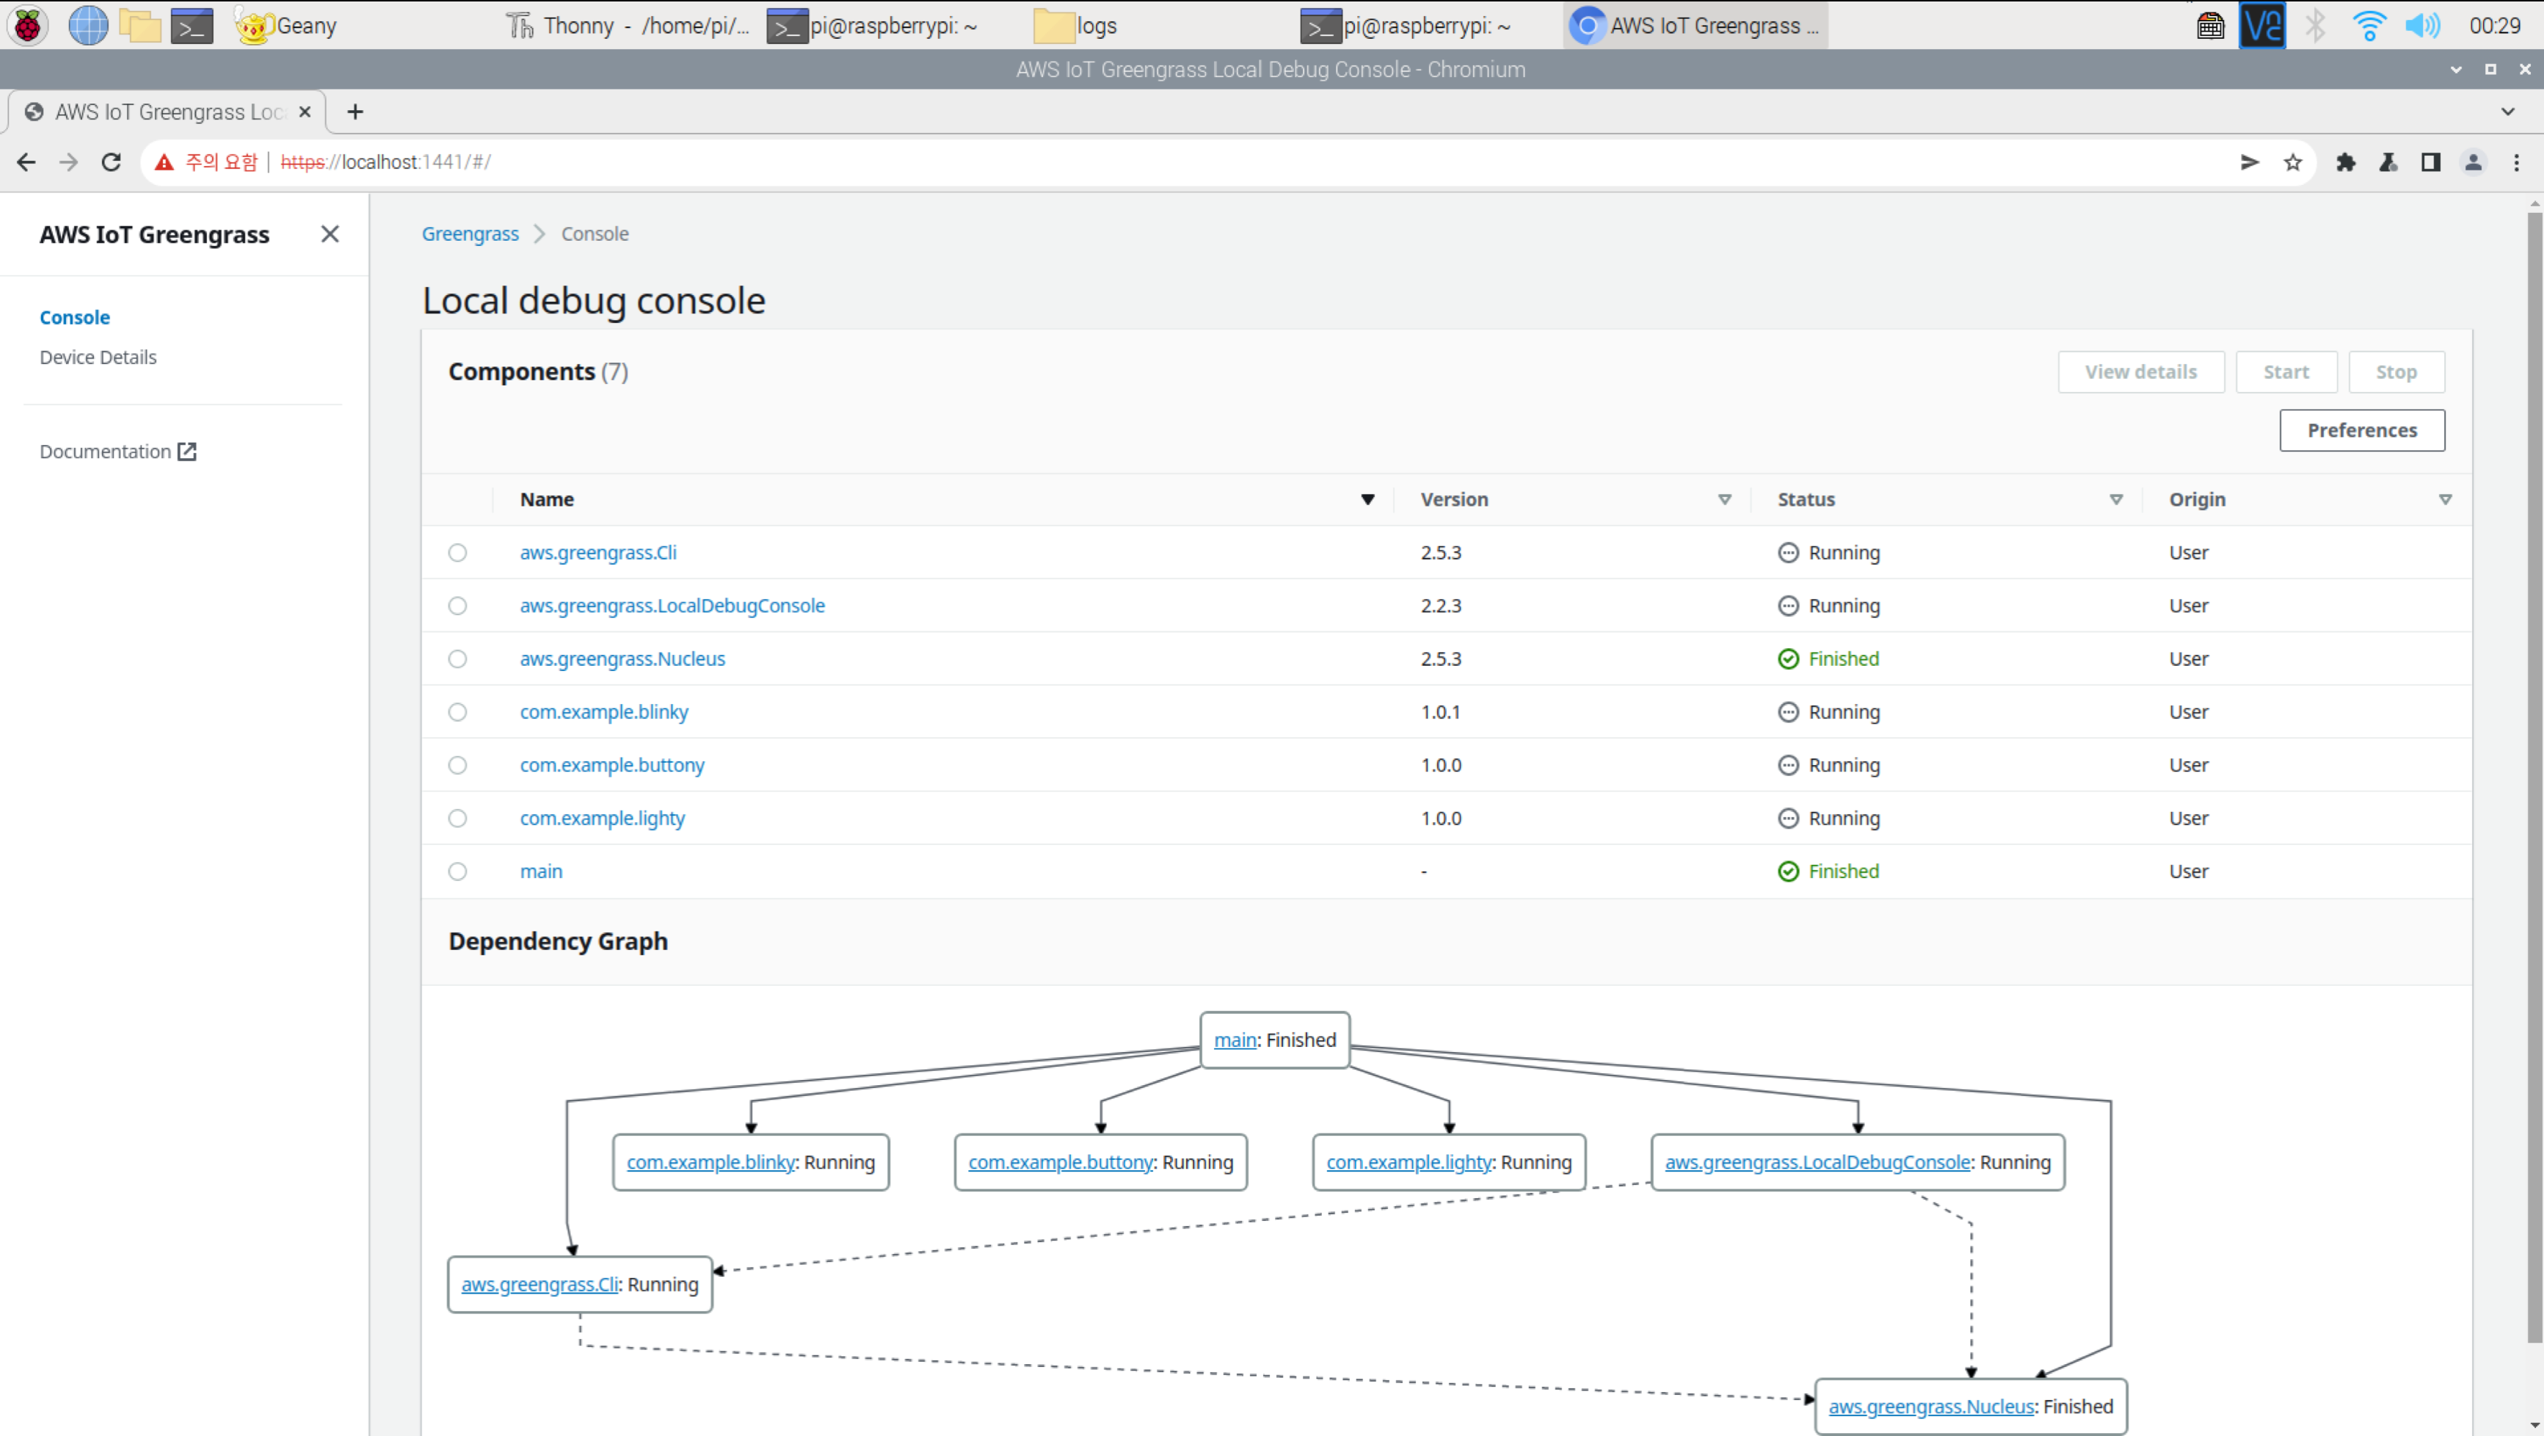This screenshot has width=2544, height=1436.
Task: Open the Chromium three-dot menu
Action: click(x=2516, y=162)
